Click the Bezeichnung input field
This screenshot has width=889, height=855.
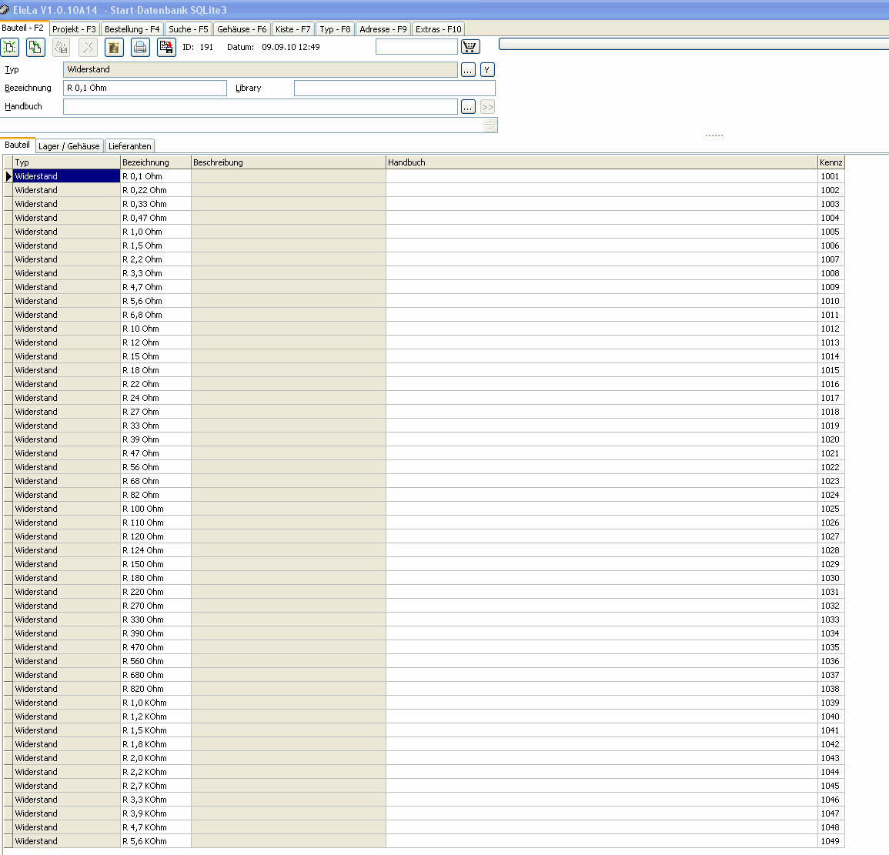(x=145, y=88)
